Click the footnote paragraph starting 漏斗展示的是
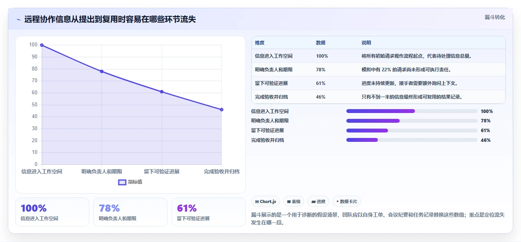The height and width of the screenshot is (242, 521). tap(378, 219)
